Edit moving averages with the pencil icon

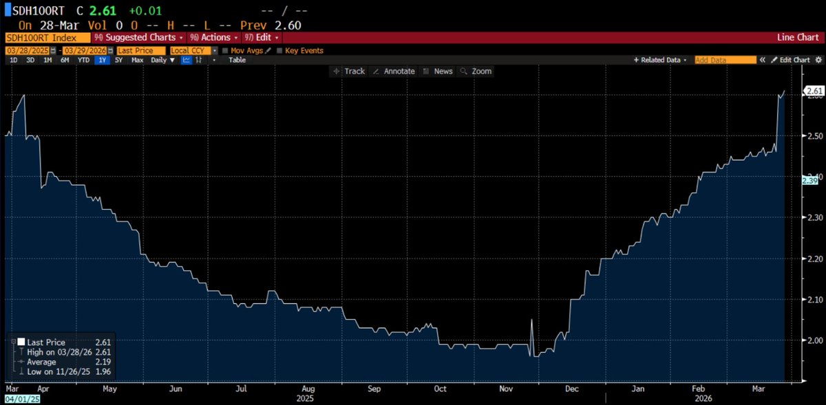pos(268,50)
